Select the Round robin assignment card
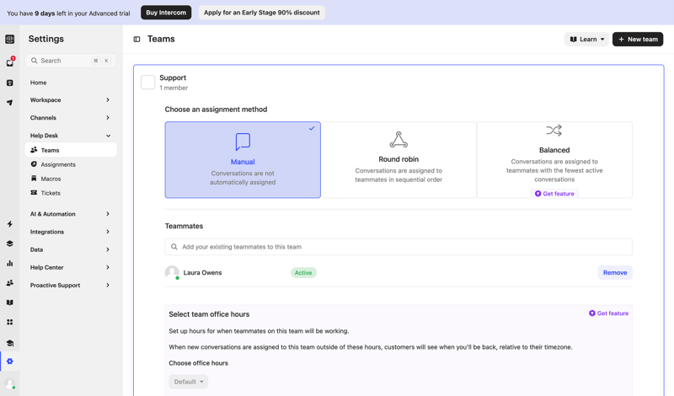The width and height of the screenshot is (674, 396). point(399,159)
